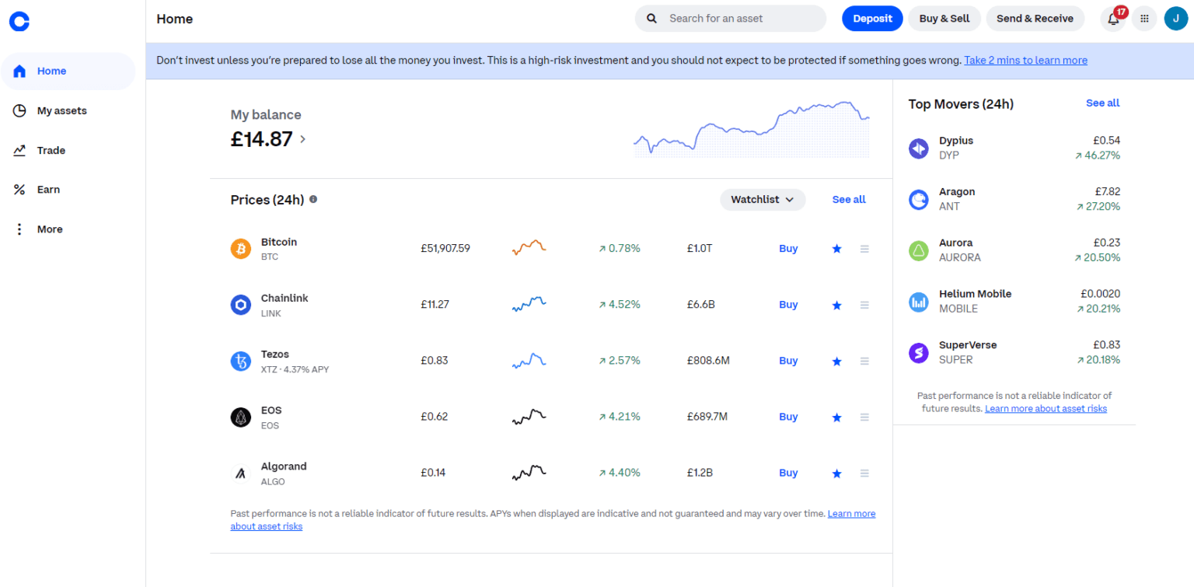Click the Tezos coin icon
Viewport: 1194px width, 587px height.
[x=241, y=361]
